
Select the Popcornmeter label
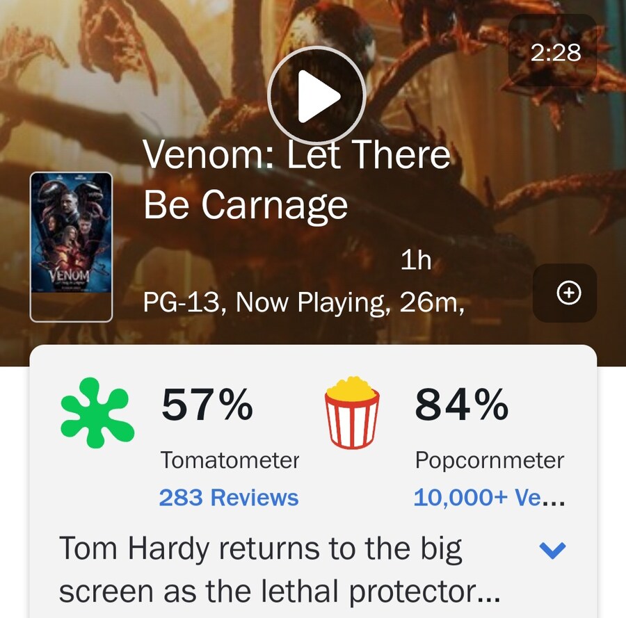[x=489, y=460]
